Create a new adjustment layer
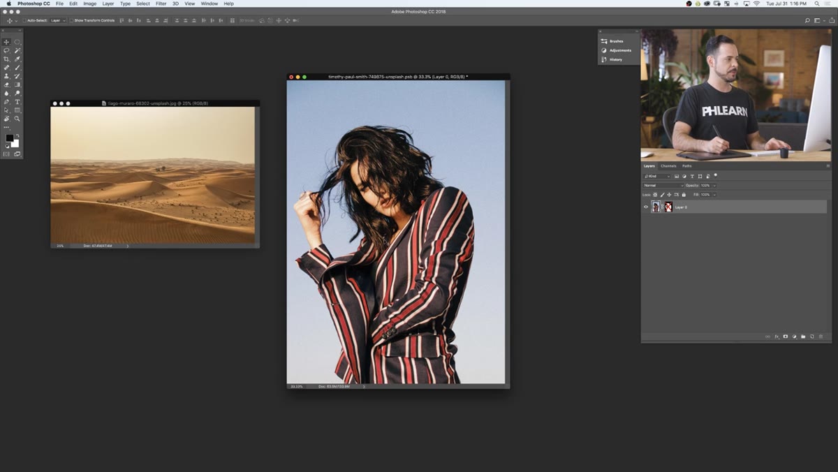 coord(795,337)
